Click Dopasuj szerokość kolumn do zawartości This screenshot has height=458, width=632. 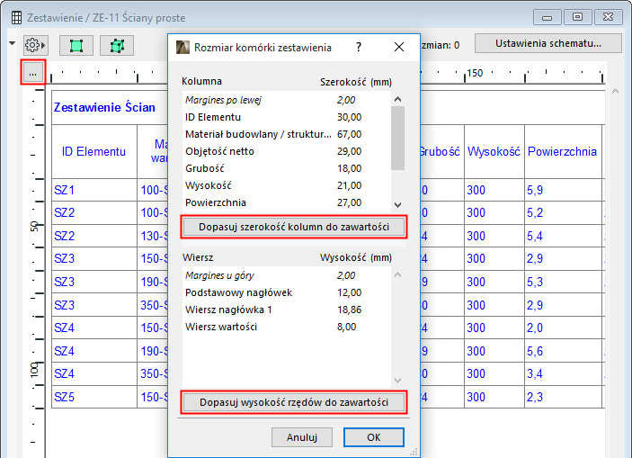[294, 227]
